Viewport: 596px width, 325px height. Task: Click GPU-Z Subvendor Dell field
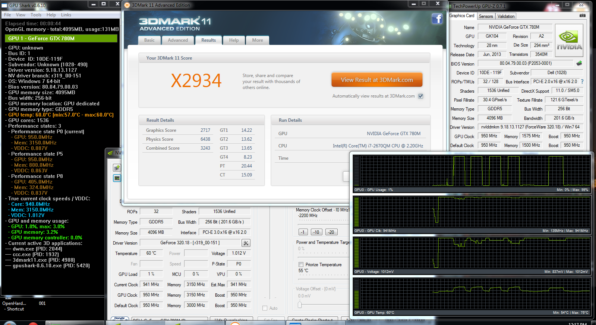pos(556,73)
